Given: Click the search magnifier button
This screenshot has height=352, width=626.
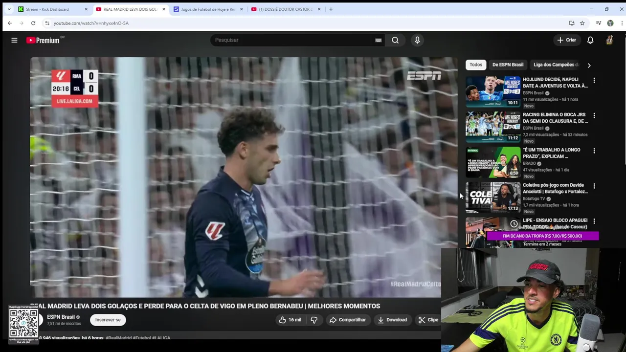Looking at the screenshot, I should (x=395, y=40).
